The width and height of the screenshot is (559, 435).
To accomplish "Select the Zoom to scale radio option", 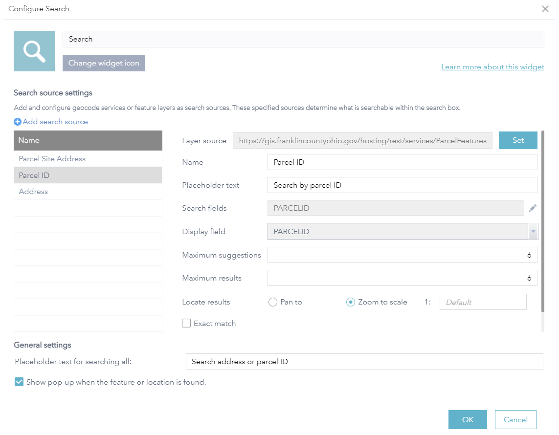I will pos(350,302).
